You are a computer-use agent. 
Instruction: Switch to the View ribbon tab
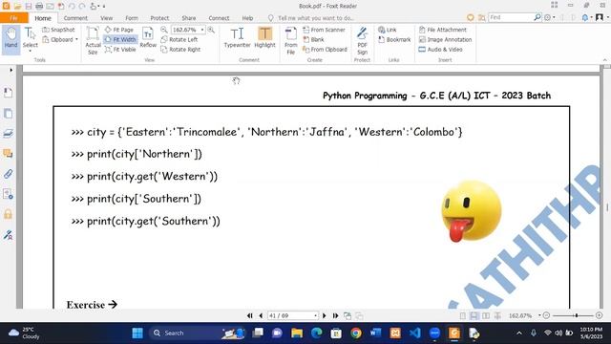tap(106, 18)
